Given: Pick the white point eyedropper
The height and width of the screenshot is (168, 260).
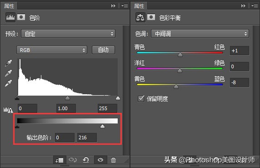Looking at the screenshot, I should click(x=9, y=83).
